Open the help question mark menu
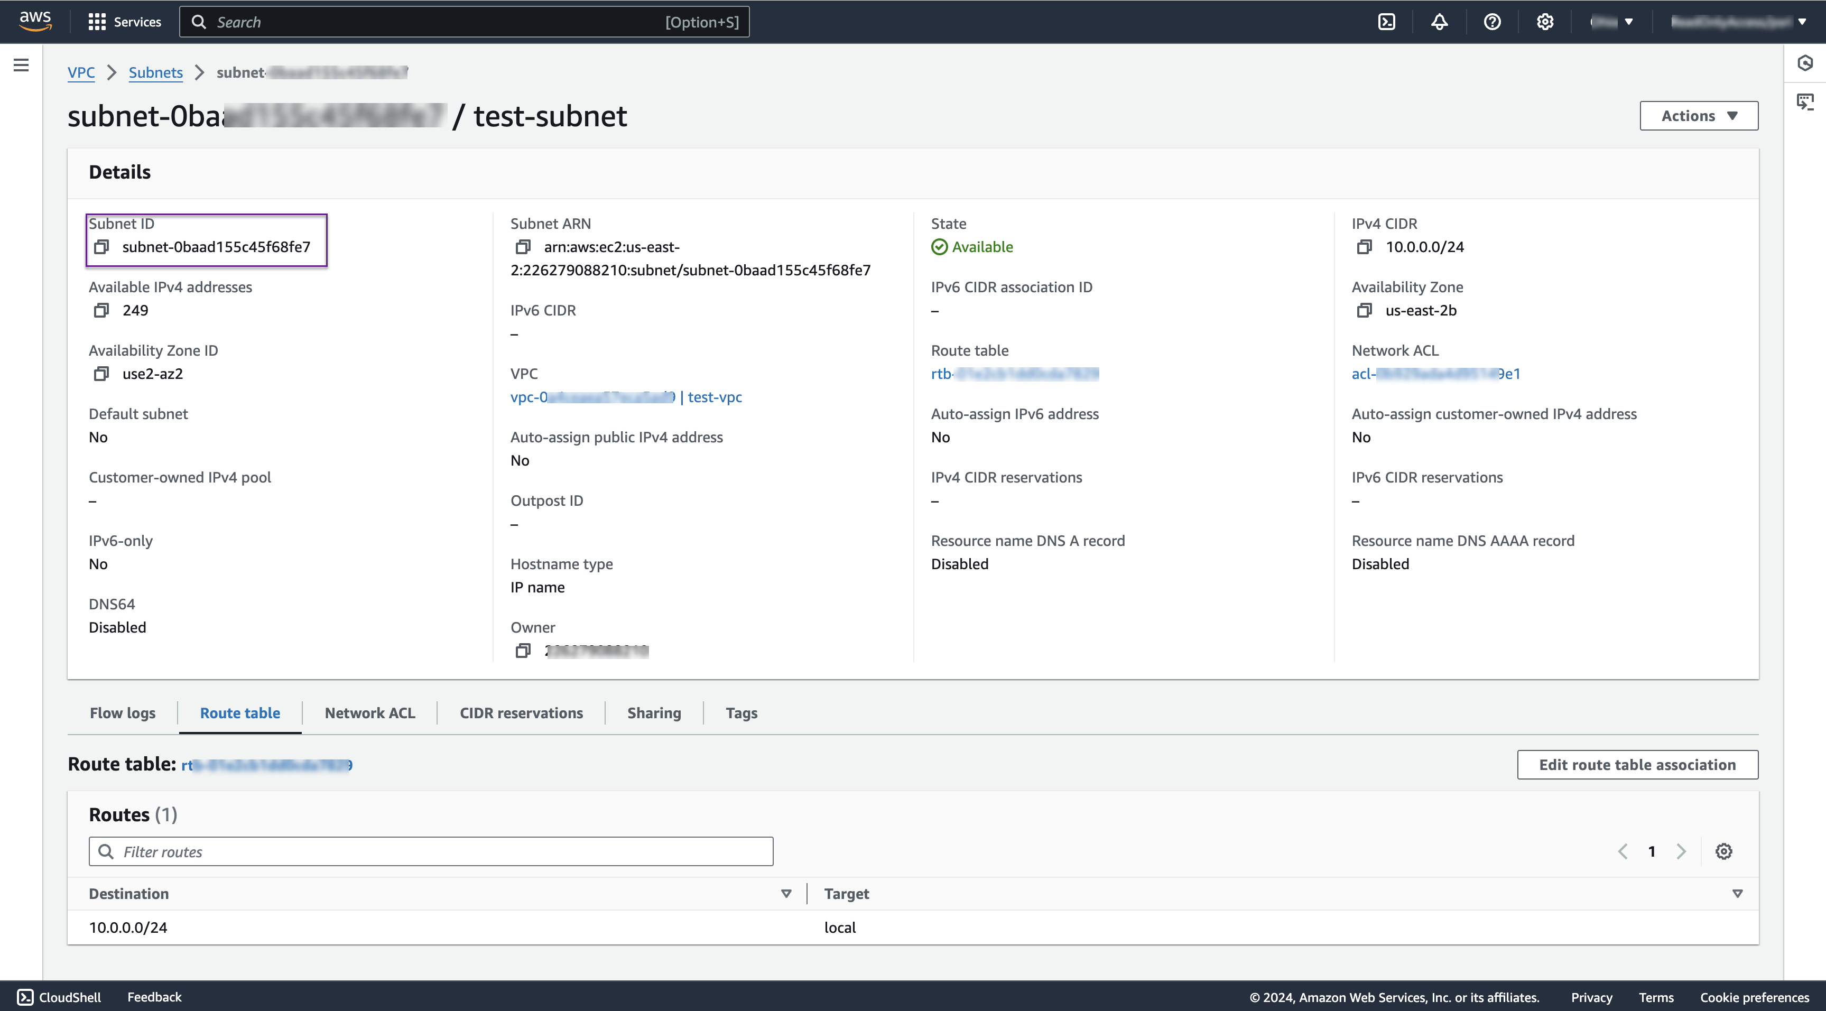The image size is (1826, 1011). (x=1492, y=22)
